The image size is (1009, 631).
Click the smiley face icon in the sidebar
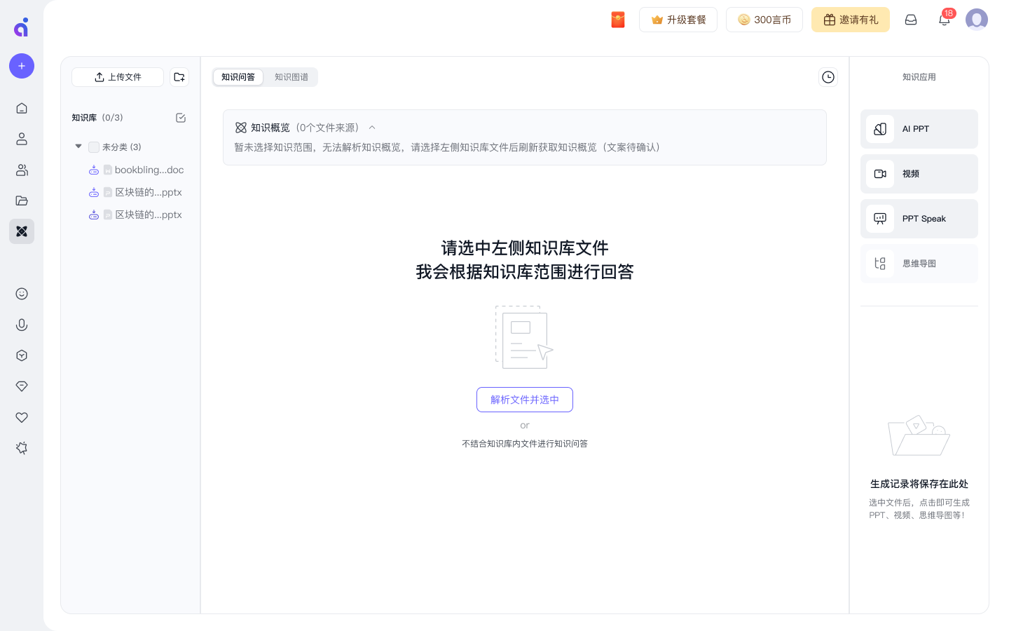coord(22,294)
